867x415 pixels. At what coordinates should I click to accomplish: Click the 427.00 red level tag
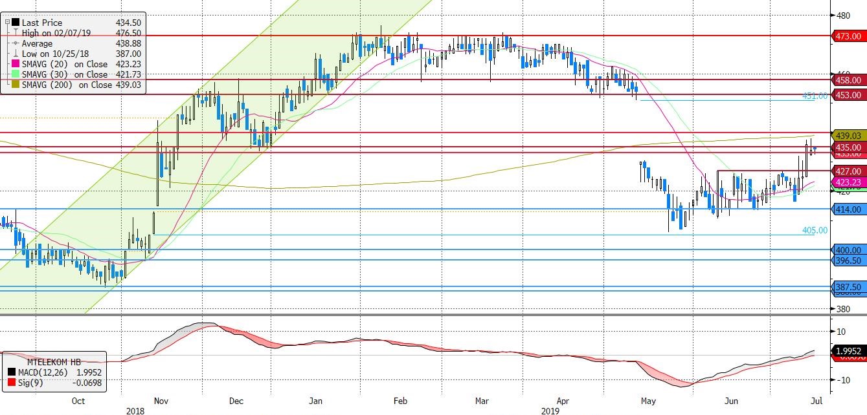849,171
